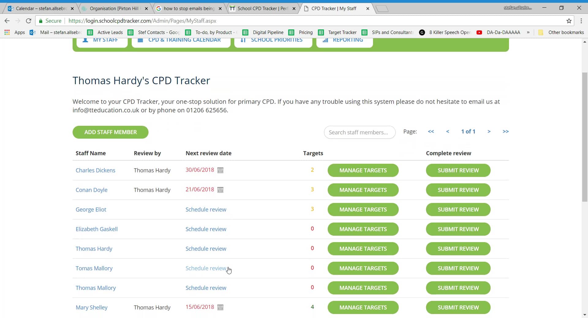
Task: Click the REPORTING bar chart icon
Action: click(x=326, y=40)
